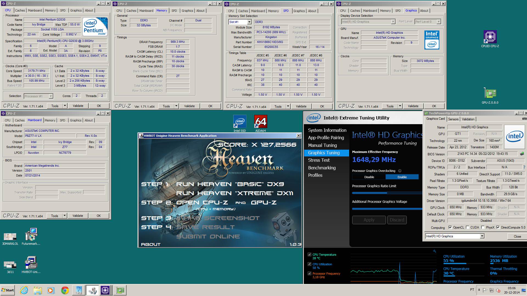
Task: Switch to CPU-Z taskbar button
Action: coord(105,290)
